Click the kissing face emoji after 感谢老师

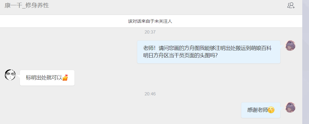coord(271,110)
